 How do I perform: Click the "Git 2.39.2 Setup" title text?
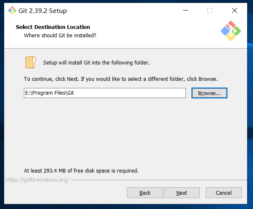[x=43, y=11]
